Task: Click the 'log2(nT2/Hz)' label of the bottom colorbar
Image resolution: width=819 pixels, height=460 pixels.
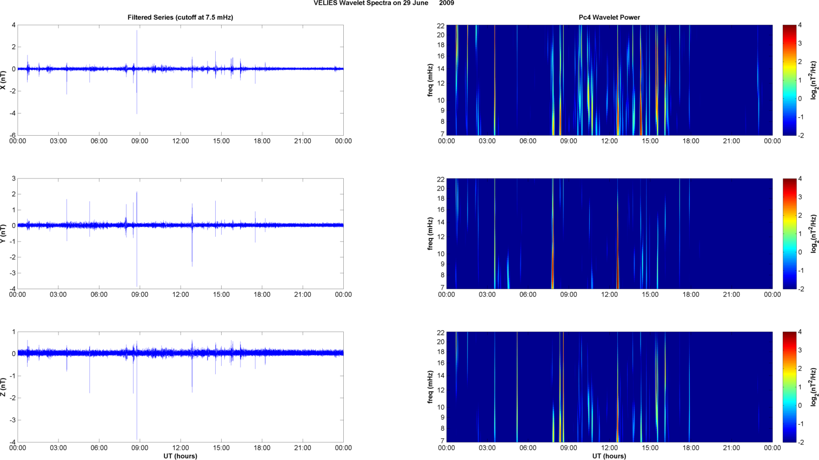Action: point(814,387)
